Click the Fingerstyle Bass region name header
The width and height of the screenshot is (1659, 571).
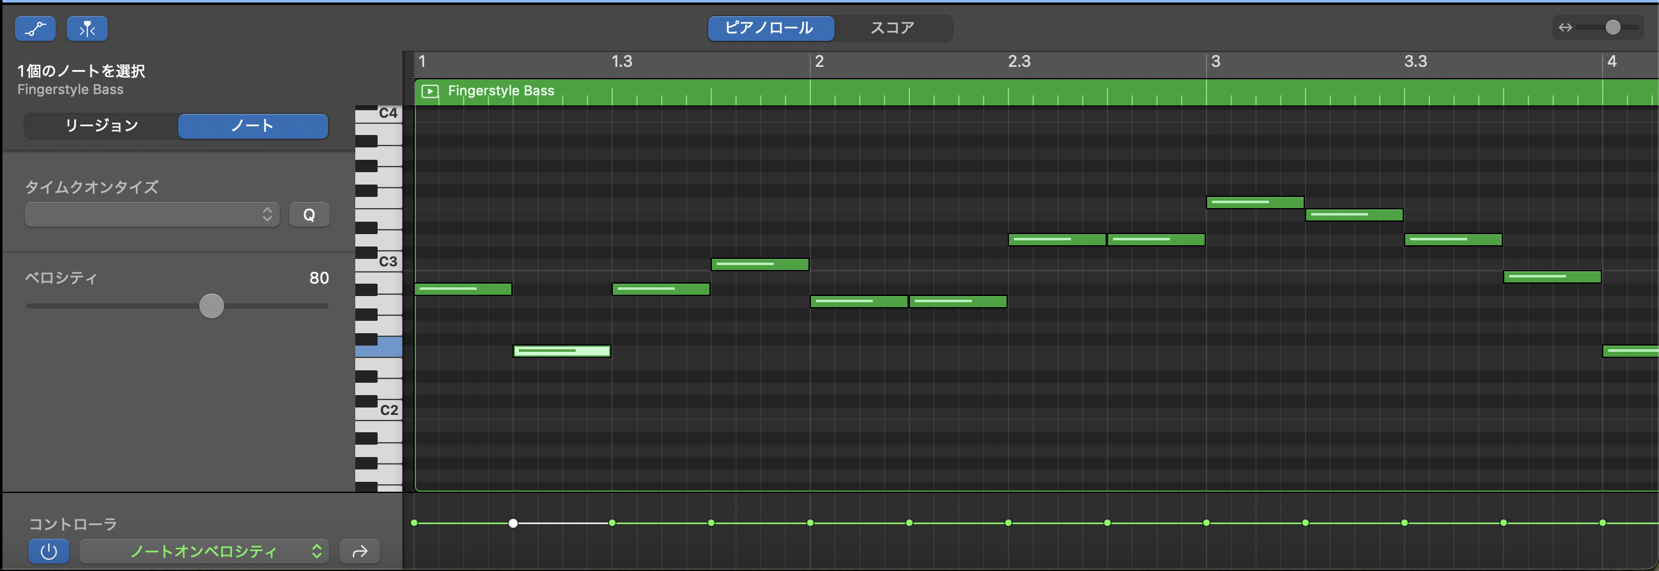tap(501, 91)
